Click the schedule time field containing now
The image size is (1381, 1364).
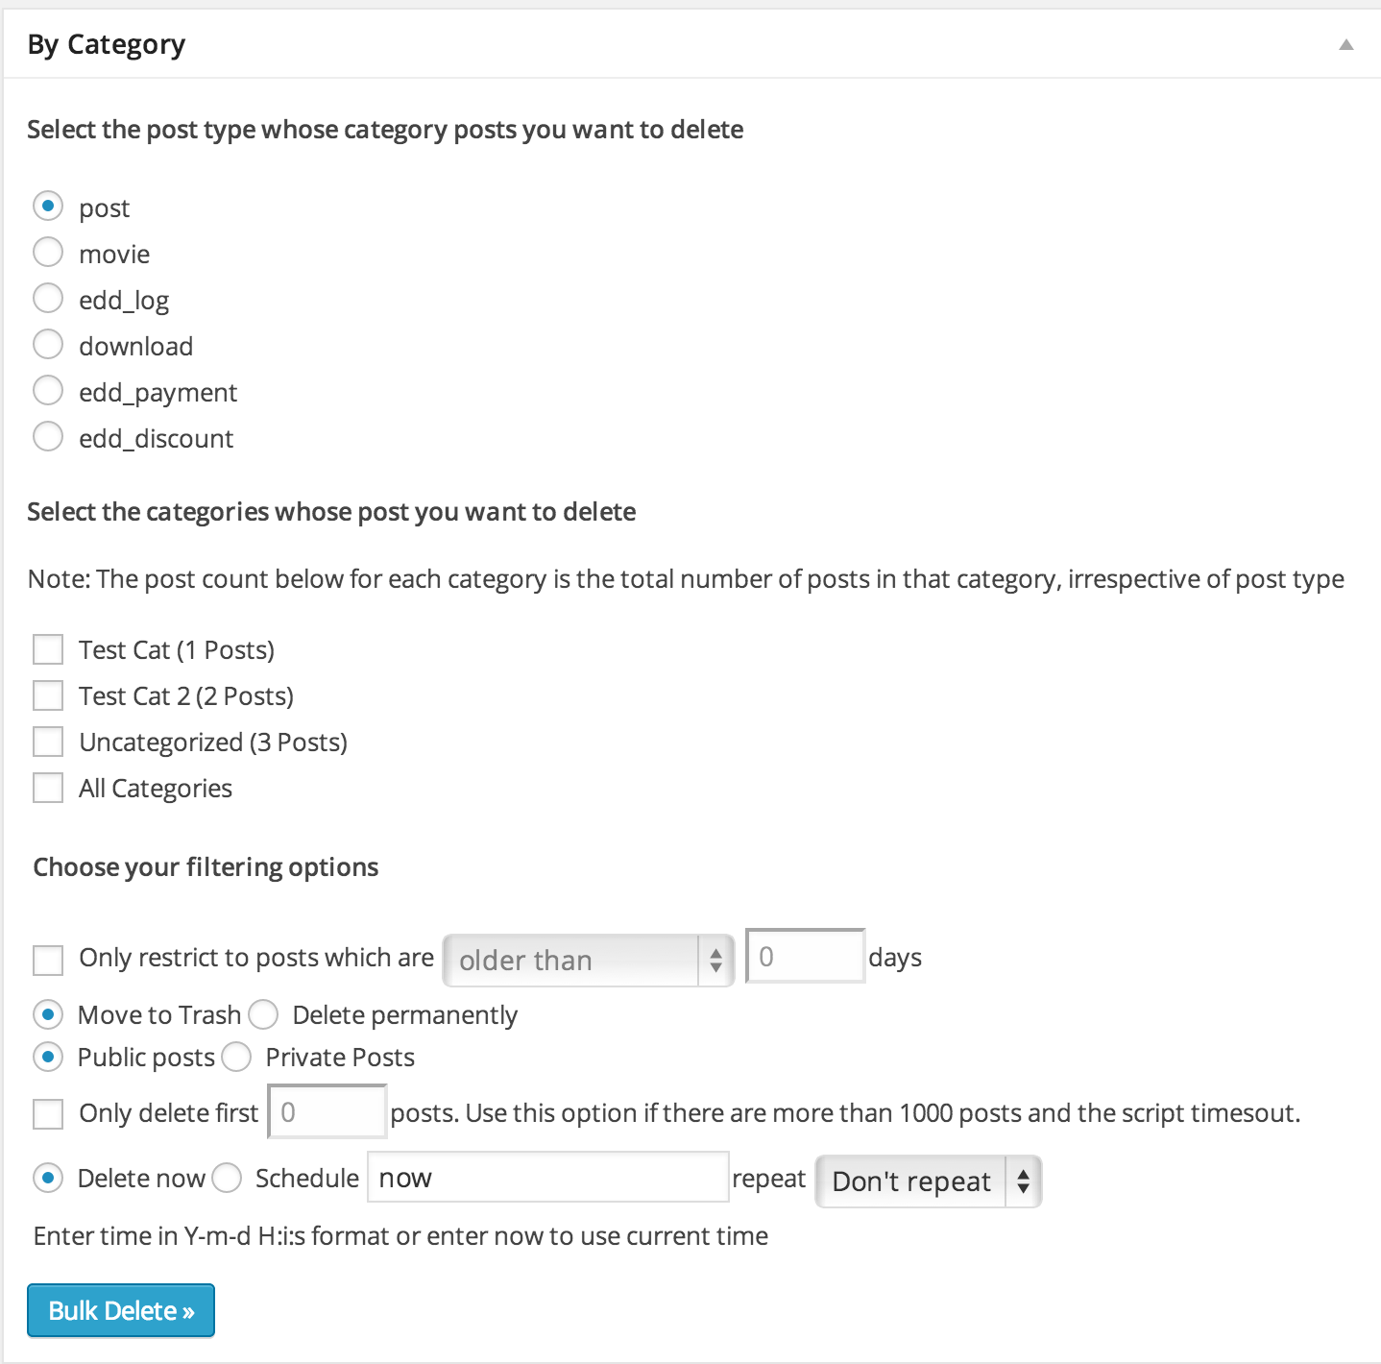pyautogui.click(x=548, y=1177)
